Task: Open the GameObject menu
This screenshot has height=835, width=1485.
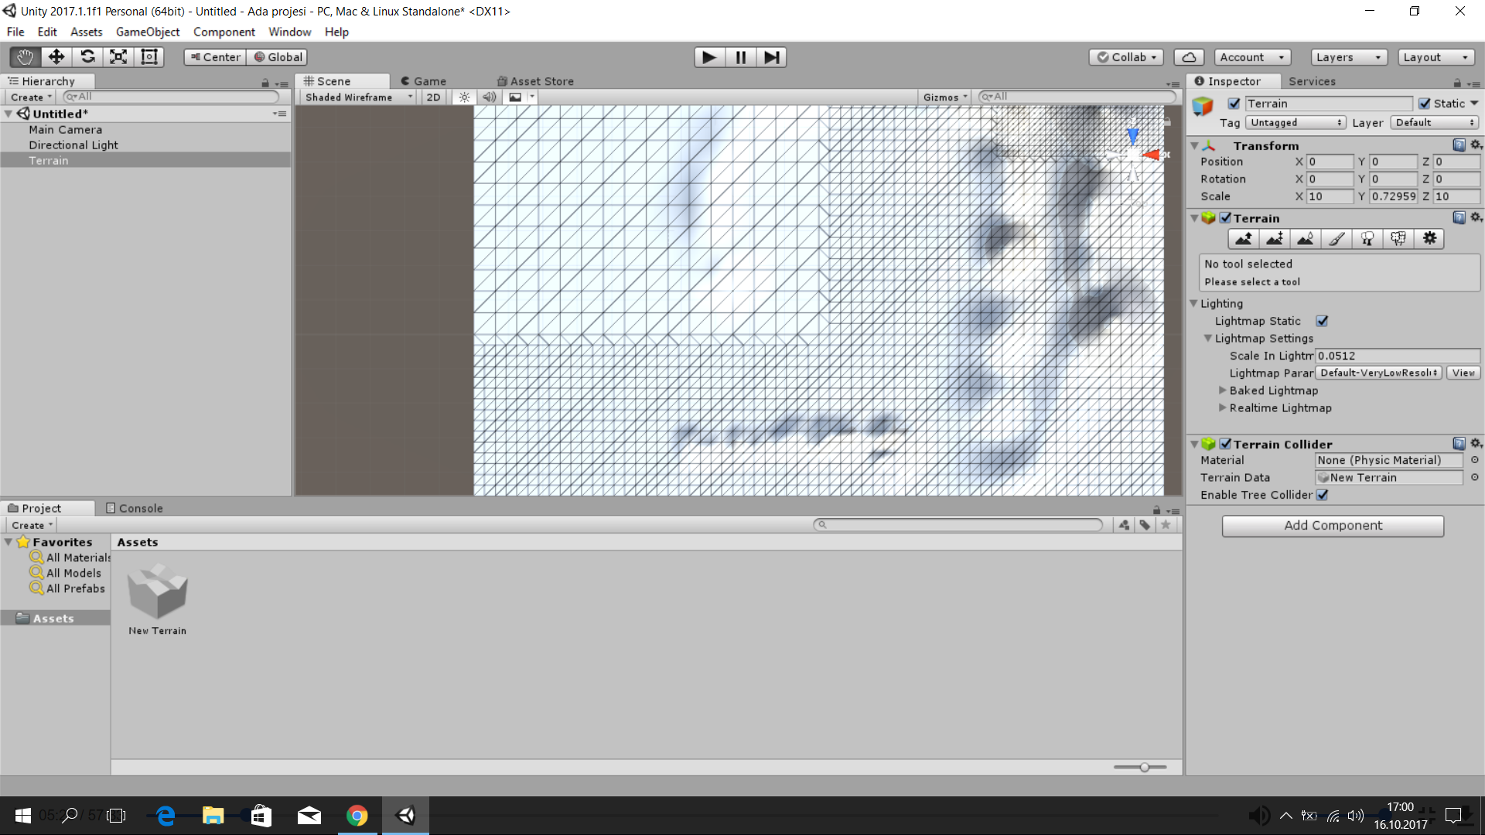Action: click(147, 32)
